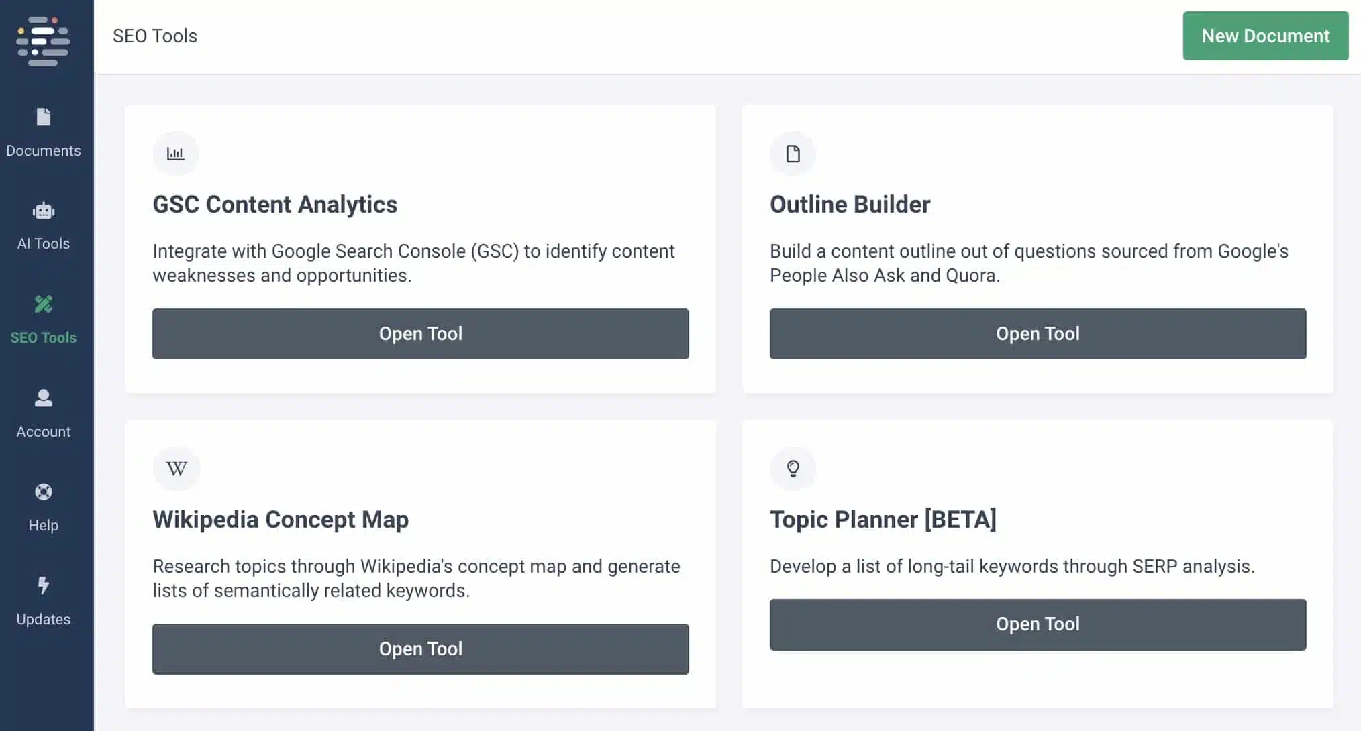Click the SEO Tools page title in the header
Viewport: 1361px width, 731px height.
155,36
